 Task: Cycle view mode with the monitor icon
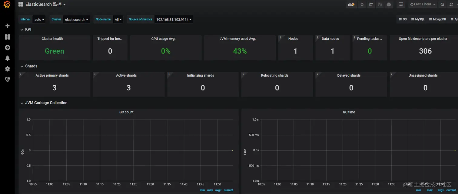tap(401, 5)
